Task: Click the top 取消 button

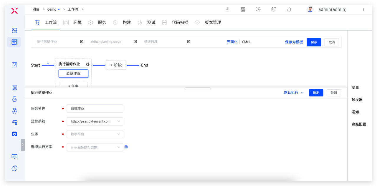Action: [x=332, y=42]
